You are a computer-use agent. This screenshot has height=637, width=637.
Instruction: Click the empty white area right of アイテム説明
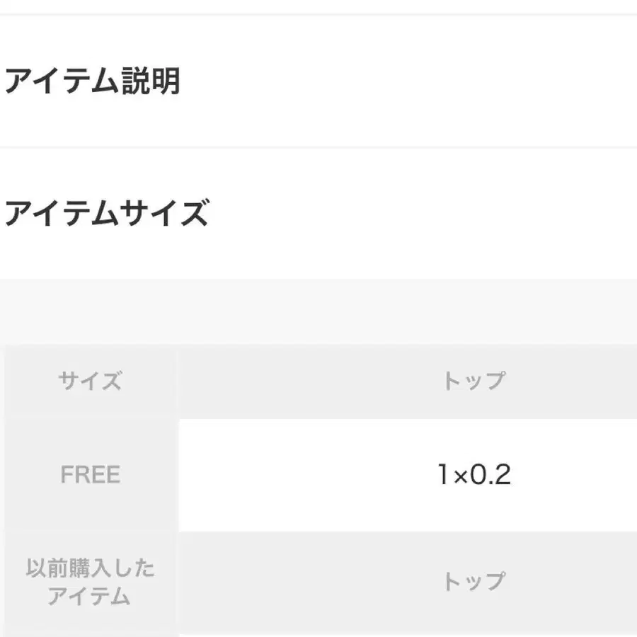coord(406,81)
